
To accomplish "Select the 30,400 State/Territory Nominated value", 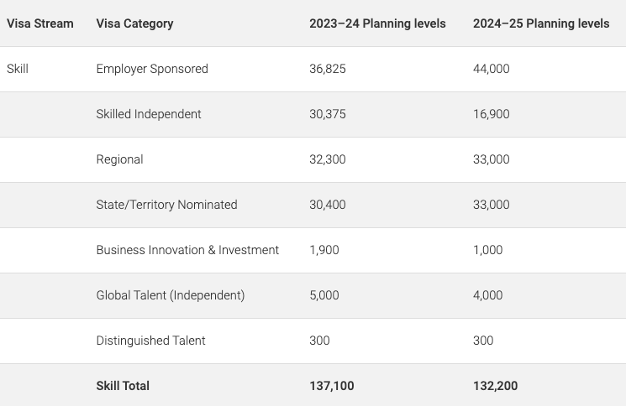I will pyautogui.click(x=327, y=205).
